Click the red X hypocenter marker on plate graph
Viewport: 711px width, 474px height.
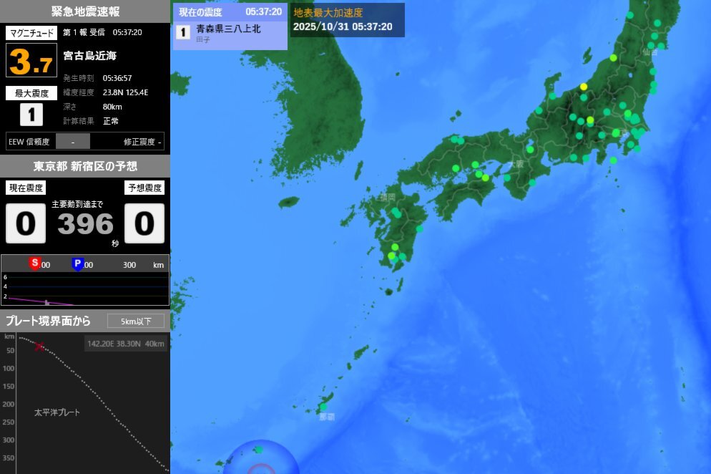pyautogui.click(x=39, y=347)
